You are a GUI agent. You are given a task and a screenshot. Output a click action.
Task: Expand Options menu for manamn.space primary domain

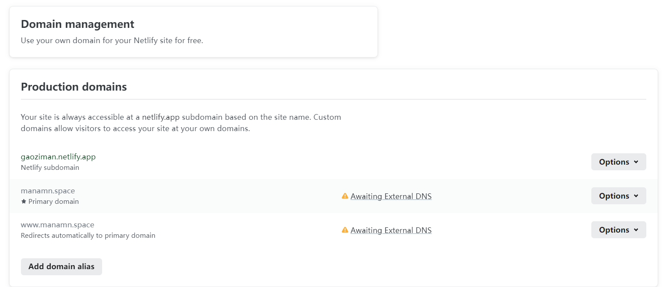pos(618,196)
